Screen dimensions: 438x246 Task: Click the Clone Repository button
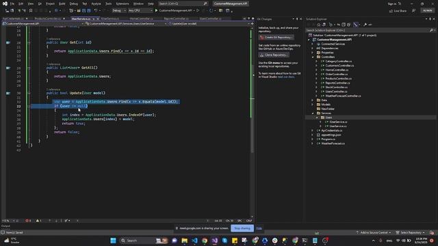(274, 55)
